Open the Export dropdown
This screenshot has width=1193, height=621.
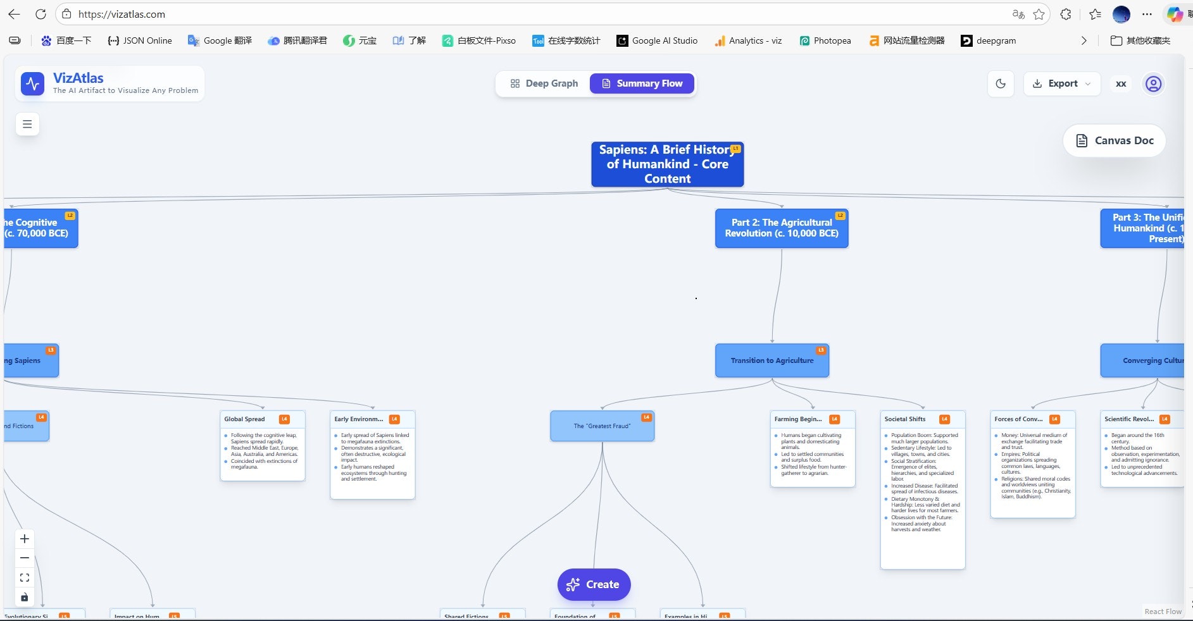coord(1061,83)
